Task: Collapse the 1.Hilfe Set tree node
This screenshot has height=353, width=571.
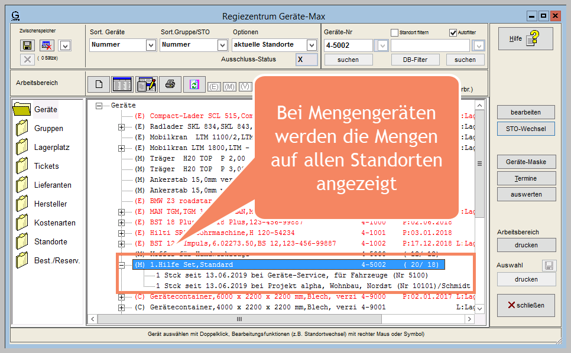Action: pyautogui.click(x=122, y=264)
